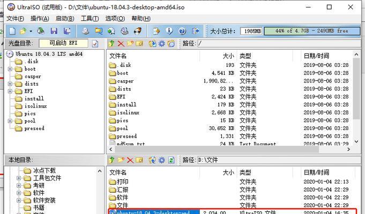Select isolinux folder in disc tree
Image resolution: width=365 pixels, height=214 pixels.
point(35,106)
